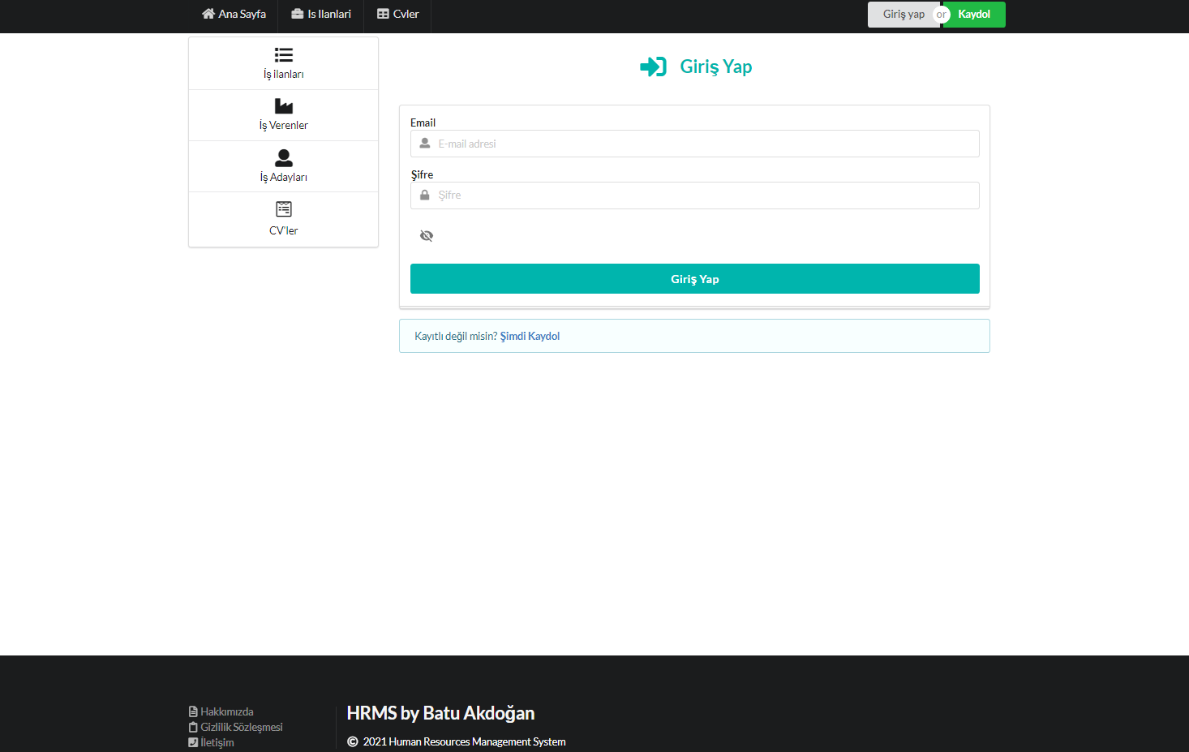Screen dimensions: 1189x752
Task: Click the lock icon inside the Şifre field
Action: click(x=425, y=195)
